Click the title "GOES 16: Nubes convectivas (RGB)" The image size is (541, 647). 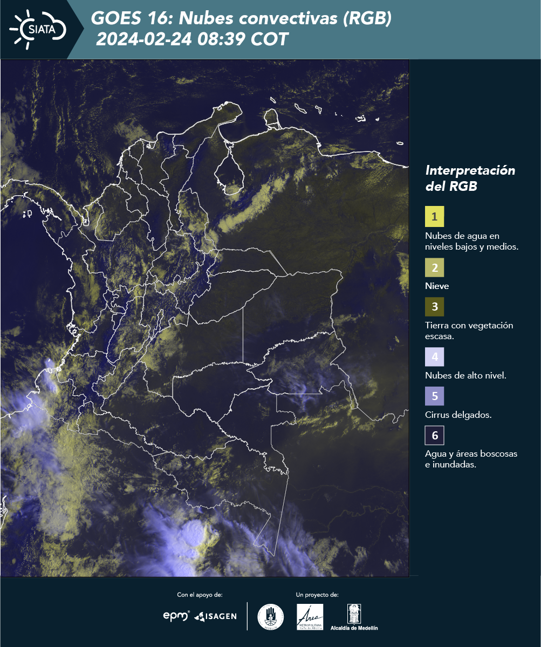tap(241, 18)
